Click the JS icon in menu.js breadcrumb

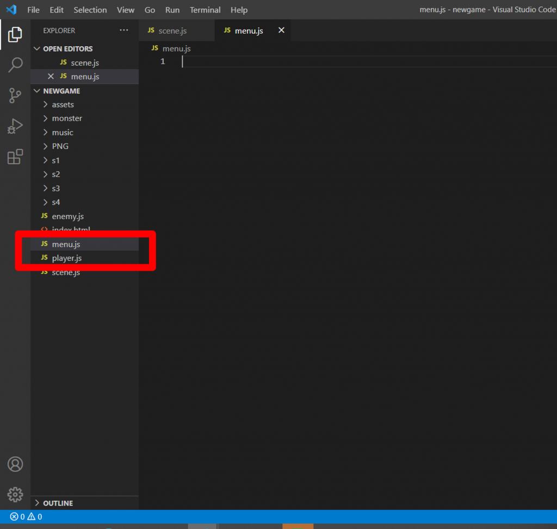(155, 48)
